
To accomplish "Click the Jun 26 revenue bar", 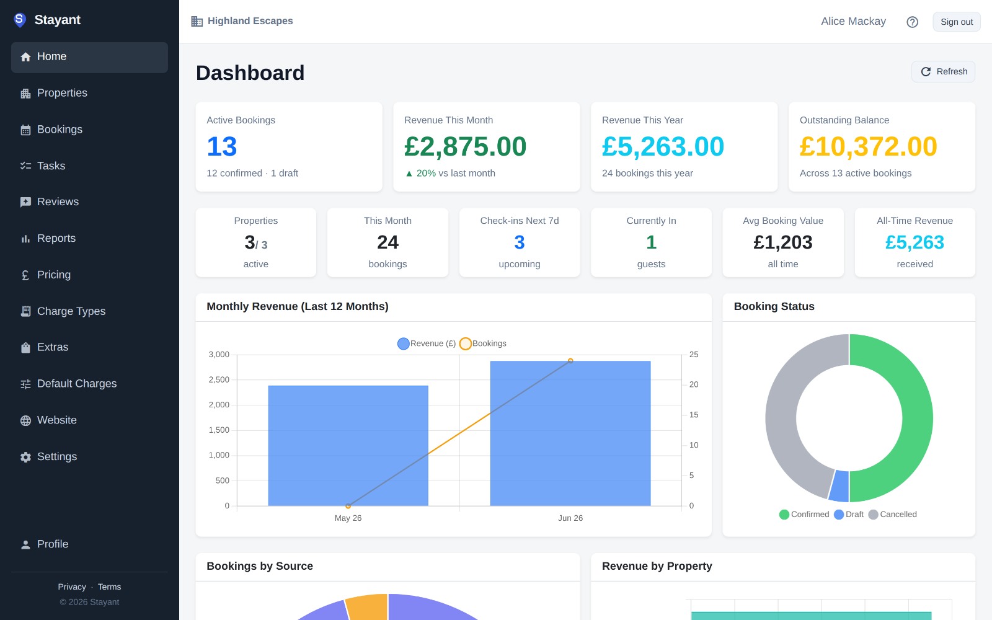I will [570, 433].
